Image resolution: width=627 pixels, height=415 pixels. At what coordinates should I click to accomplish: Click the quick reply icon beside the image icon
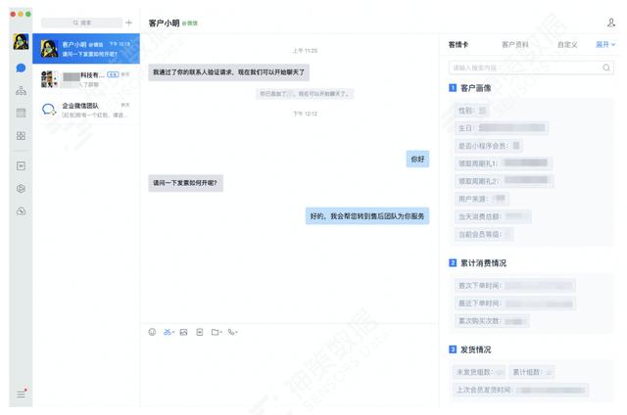200,332
